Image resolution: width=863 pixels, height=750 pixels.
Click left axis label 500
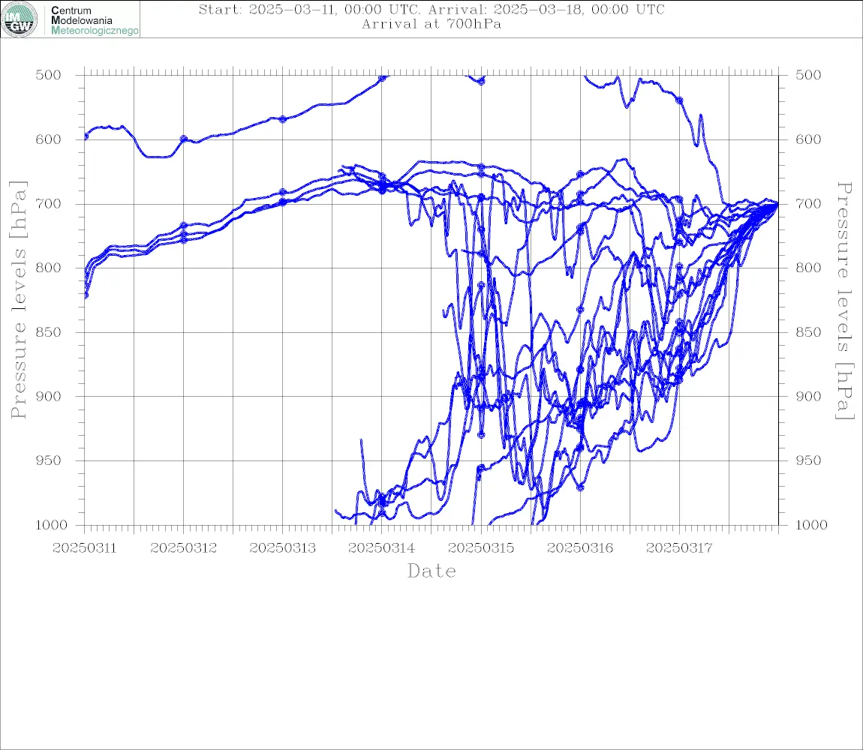[49, 75]
